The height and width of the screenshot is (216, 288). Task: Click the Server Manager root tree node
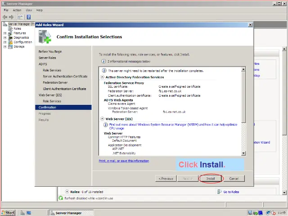pyautogui.click(x=21, y=24)
